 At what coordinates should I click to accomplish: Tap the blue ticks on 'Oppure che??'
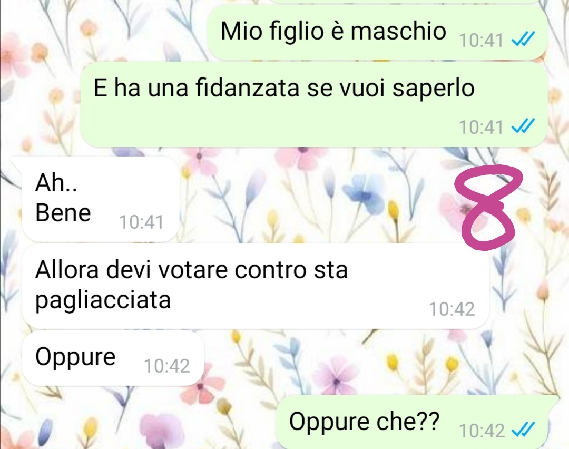pos(523,430)
